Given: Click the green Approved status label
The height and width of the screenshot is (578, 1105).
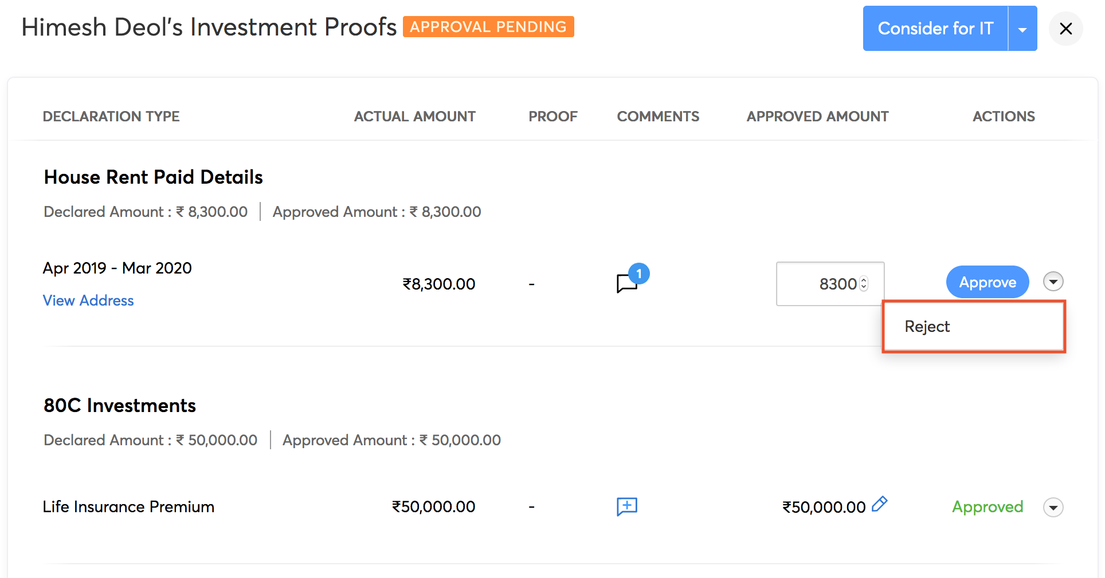Looking at the screenshot, I should point(988,507).
